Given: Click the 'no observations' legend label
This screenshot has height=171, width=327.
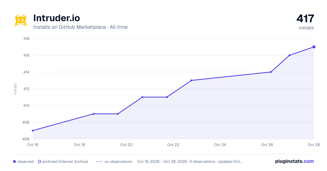Looking at the screenshot, I should 118,161.
